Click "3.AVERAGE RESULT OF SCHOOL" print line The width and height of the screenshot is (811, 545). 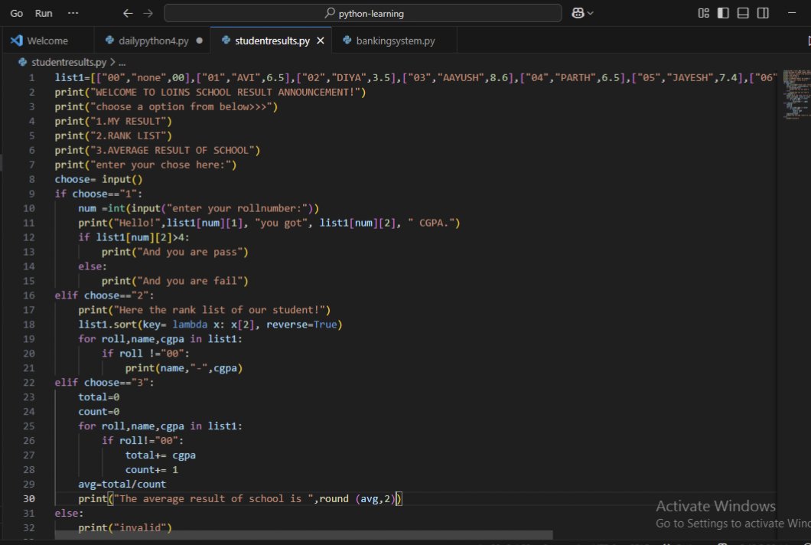coord(158,150)
